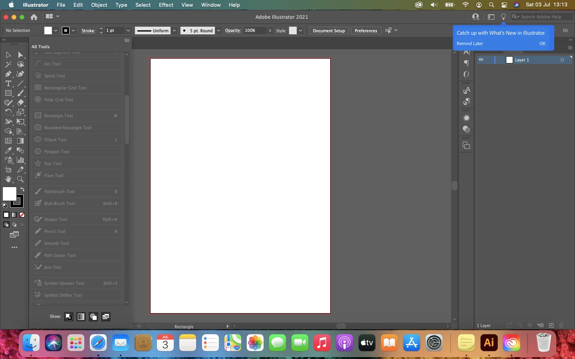Select the Direct Selection tool
The image size is (575, 359).
[20, 55]
